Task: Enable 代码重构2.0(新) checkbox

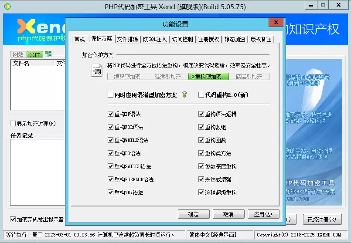Action: 201,95
